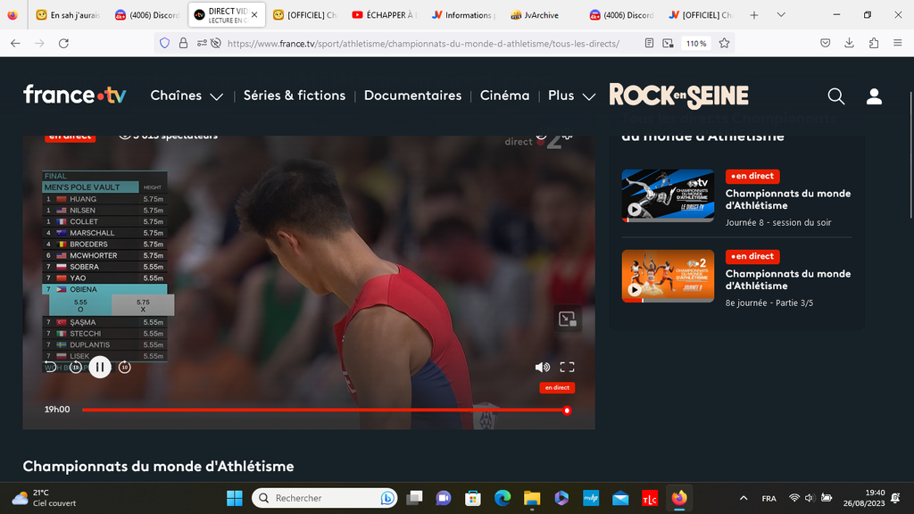Click the france.tv logo

[75, 95]
